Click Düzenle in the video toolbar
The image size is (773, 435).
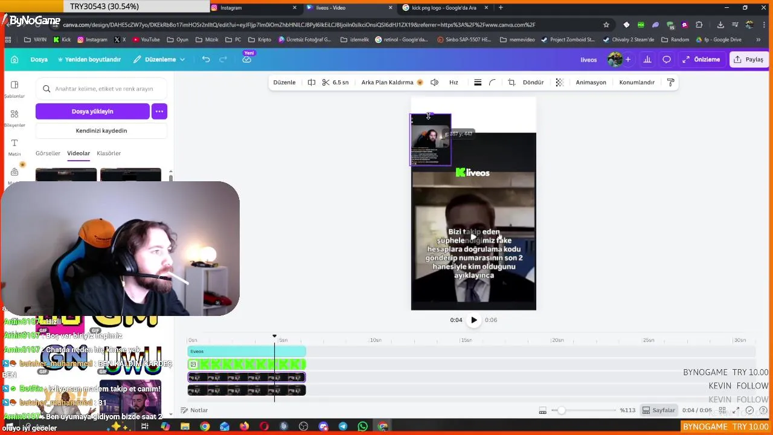(x=284, y=82)
